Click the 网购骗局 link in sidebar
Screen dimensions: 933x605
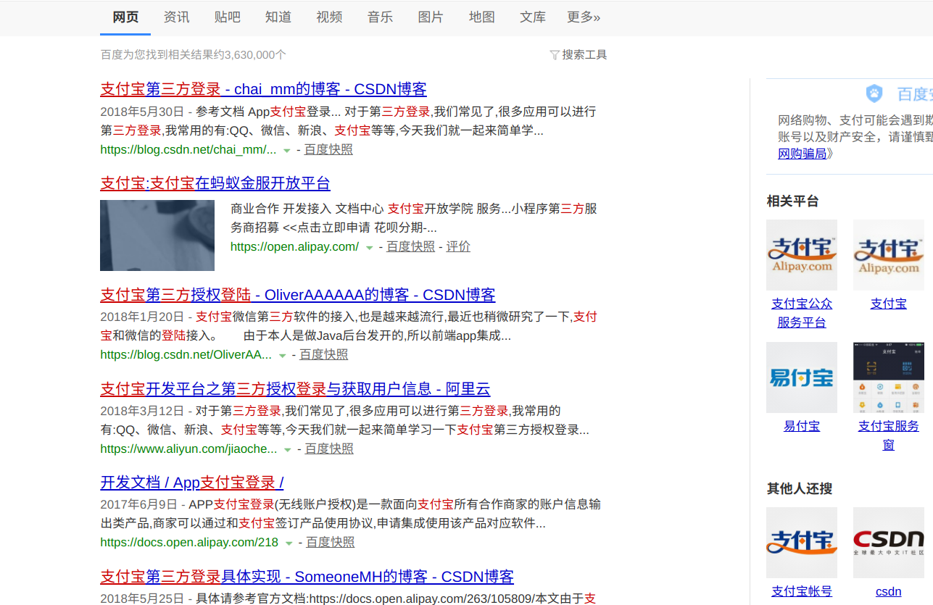[802, 154]
